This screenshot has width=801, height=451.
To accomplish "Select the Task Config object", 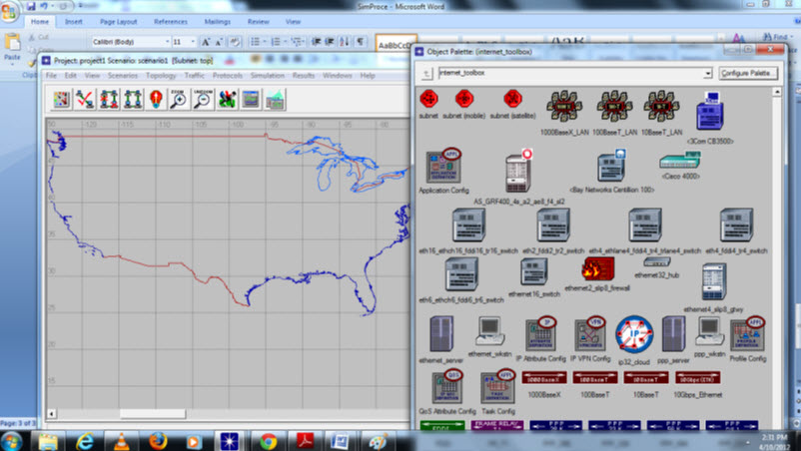I will coord(497,387).
